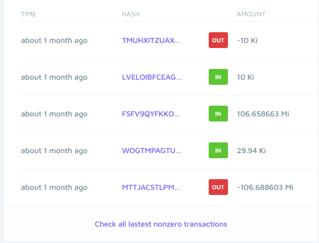
Task: Open the WOGTMPAGTU transaction hash link
Action: pos(152,151)
